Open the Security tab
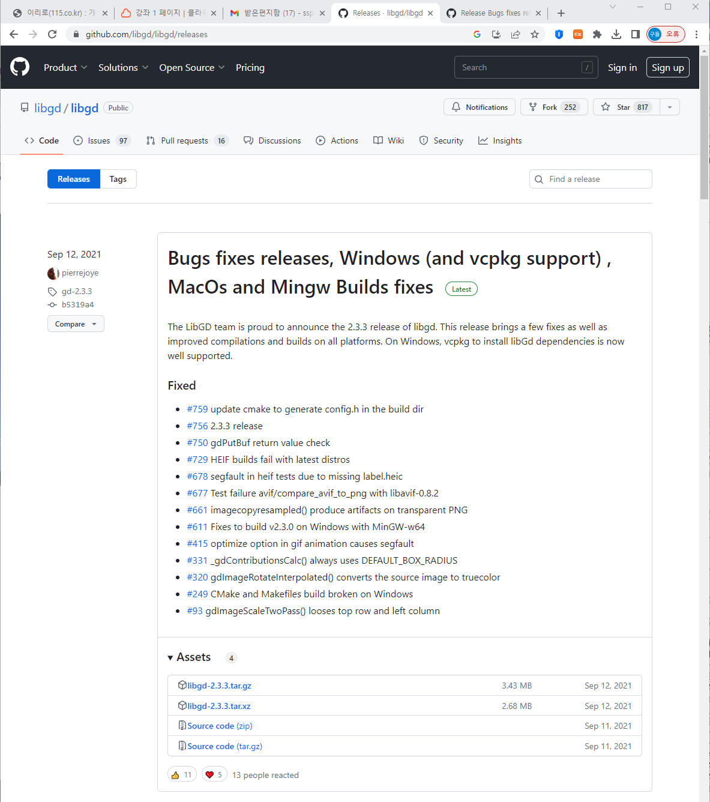This screenshot has width=710, height=802. tap(441, 140)
